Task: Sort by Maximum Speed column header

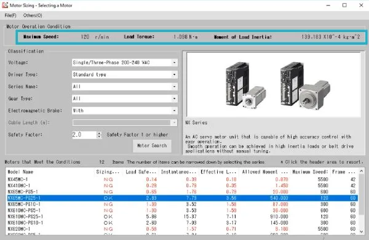Action: click(x=310, y=172)
